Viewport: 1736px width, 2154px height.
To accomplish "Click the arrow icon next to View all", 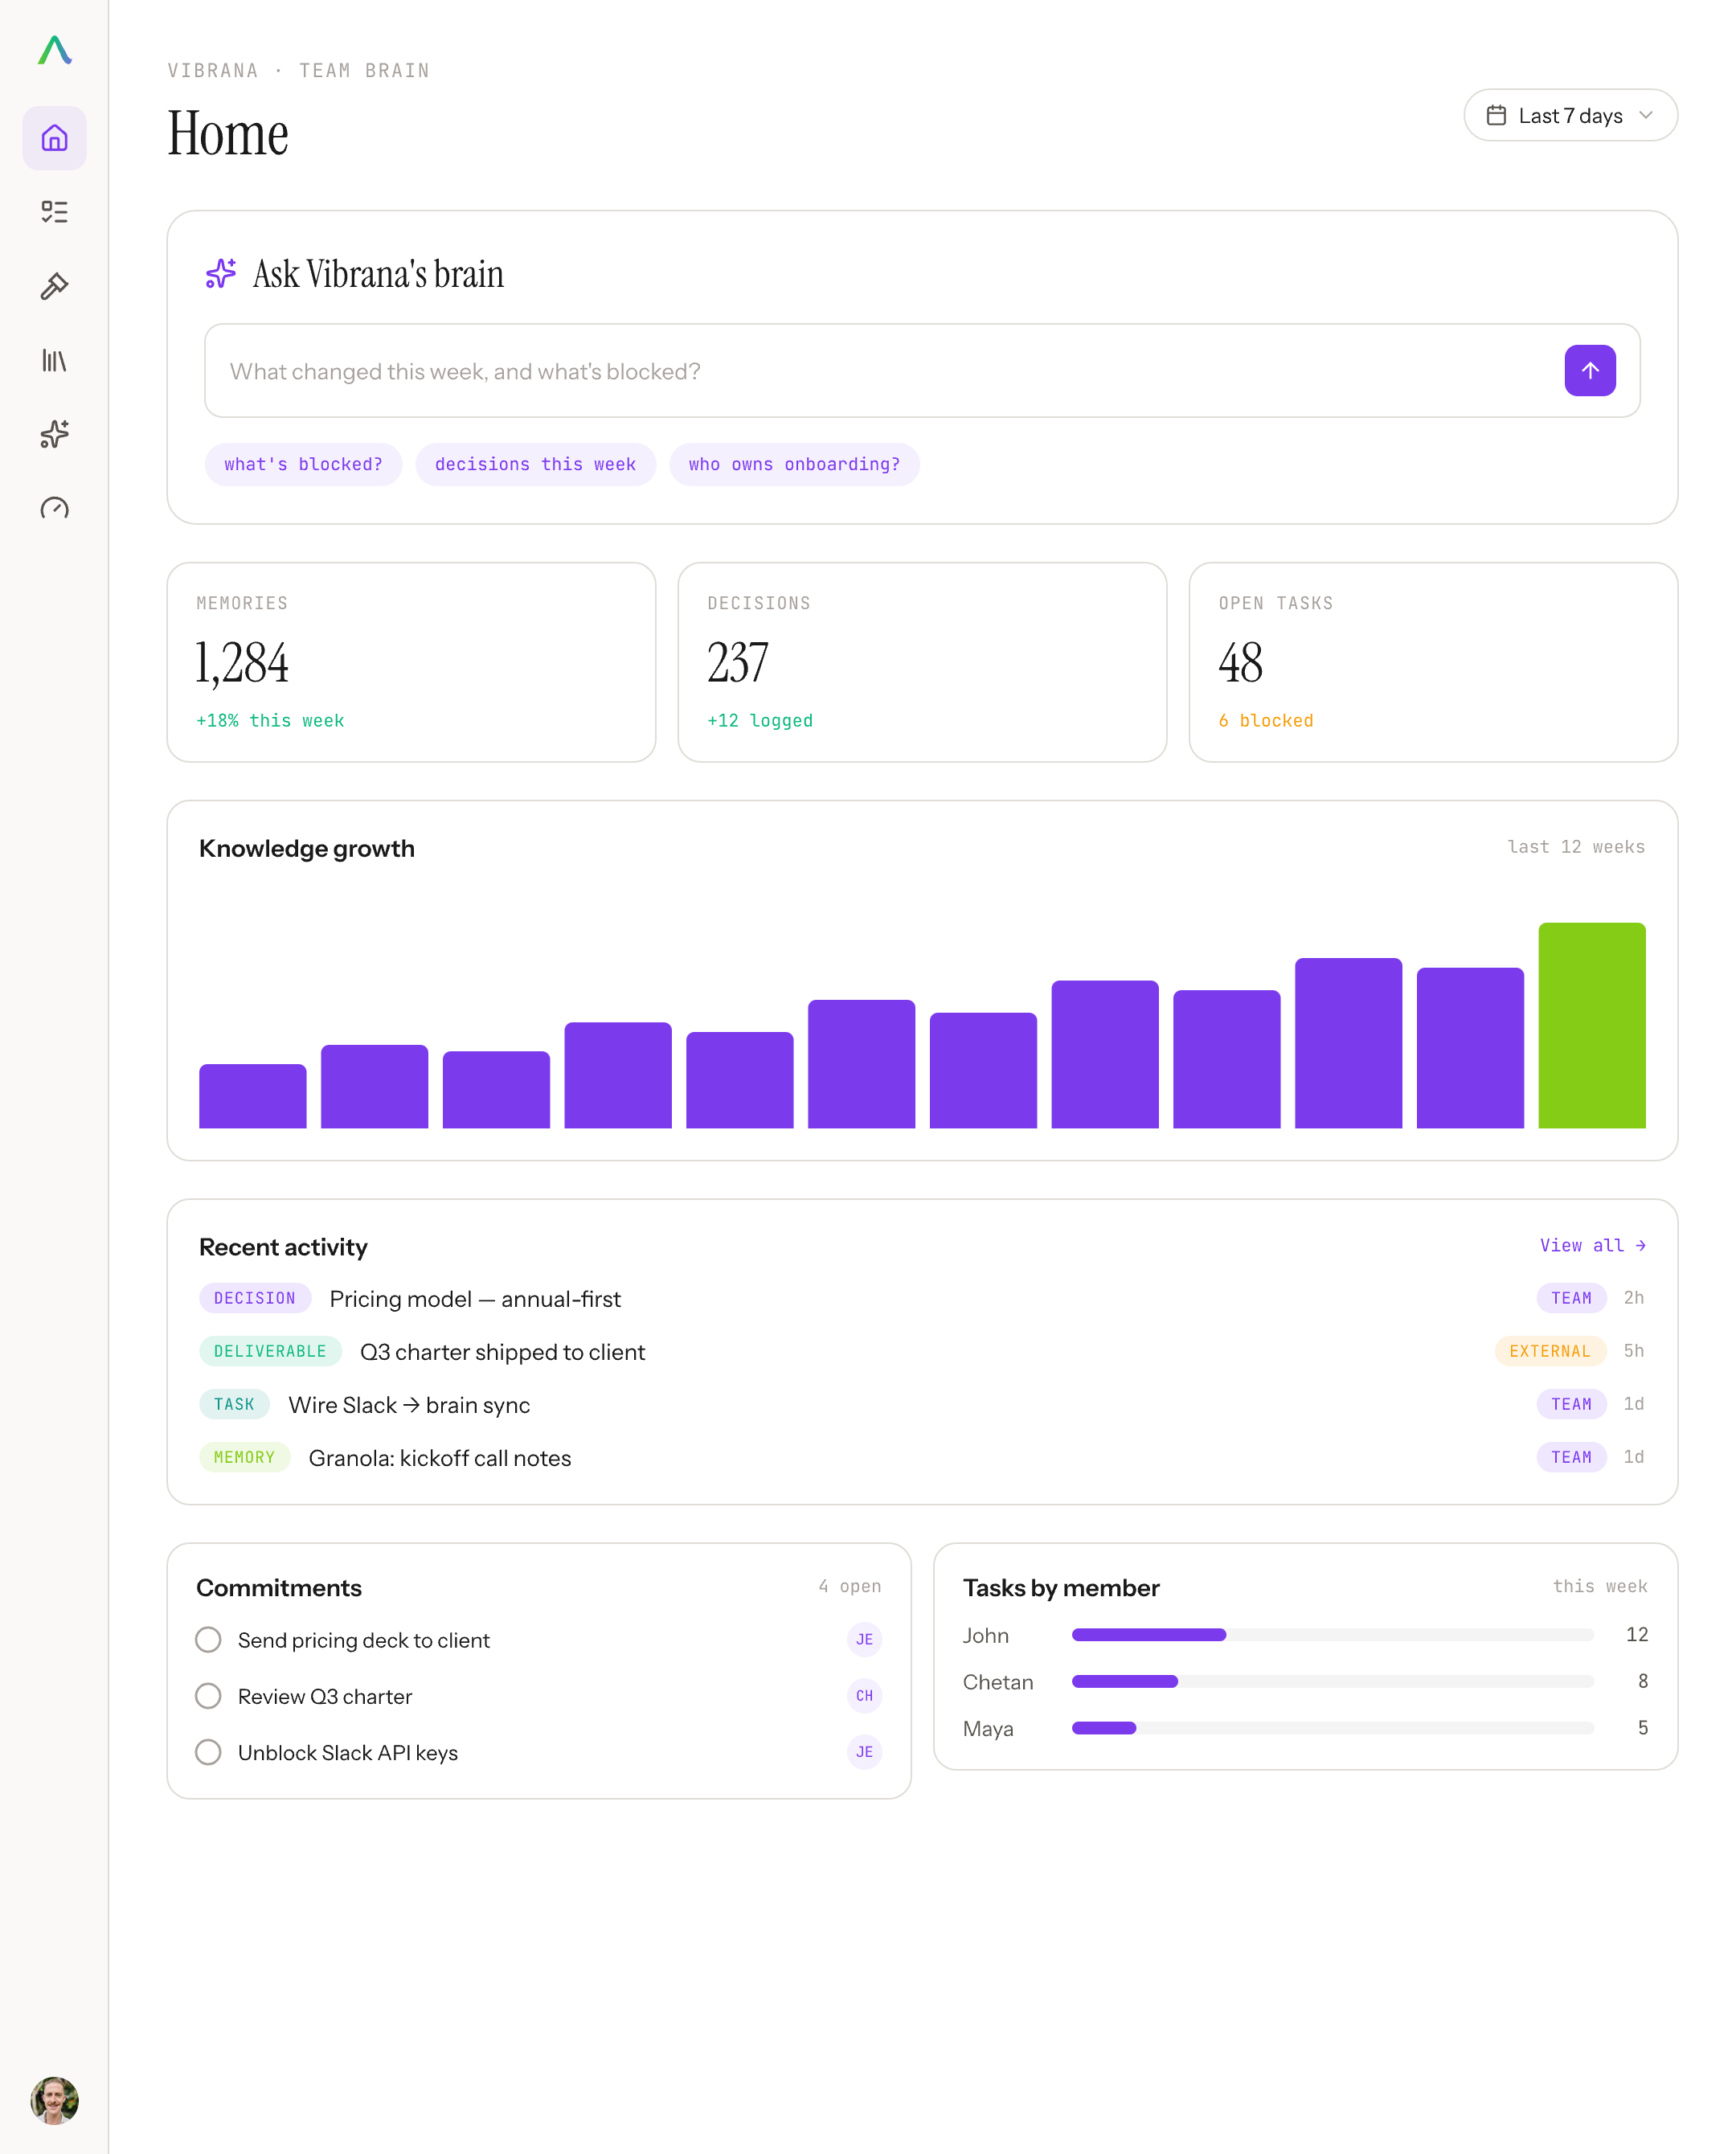I will pos(1640,1245).
